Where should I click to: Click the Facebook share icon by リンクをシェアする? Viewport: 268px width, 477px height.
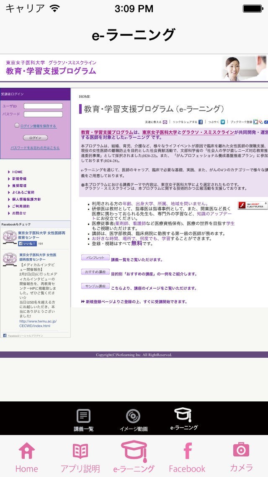click(x=201, y=122)
